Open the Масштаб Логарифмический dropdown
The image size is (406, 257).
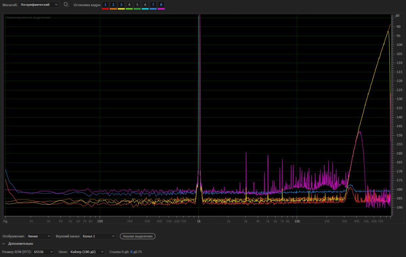(39, 5)
